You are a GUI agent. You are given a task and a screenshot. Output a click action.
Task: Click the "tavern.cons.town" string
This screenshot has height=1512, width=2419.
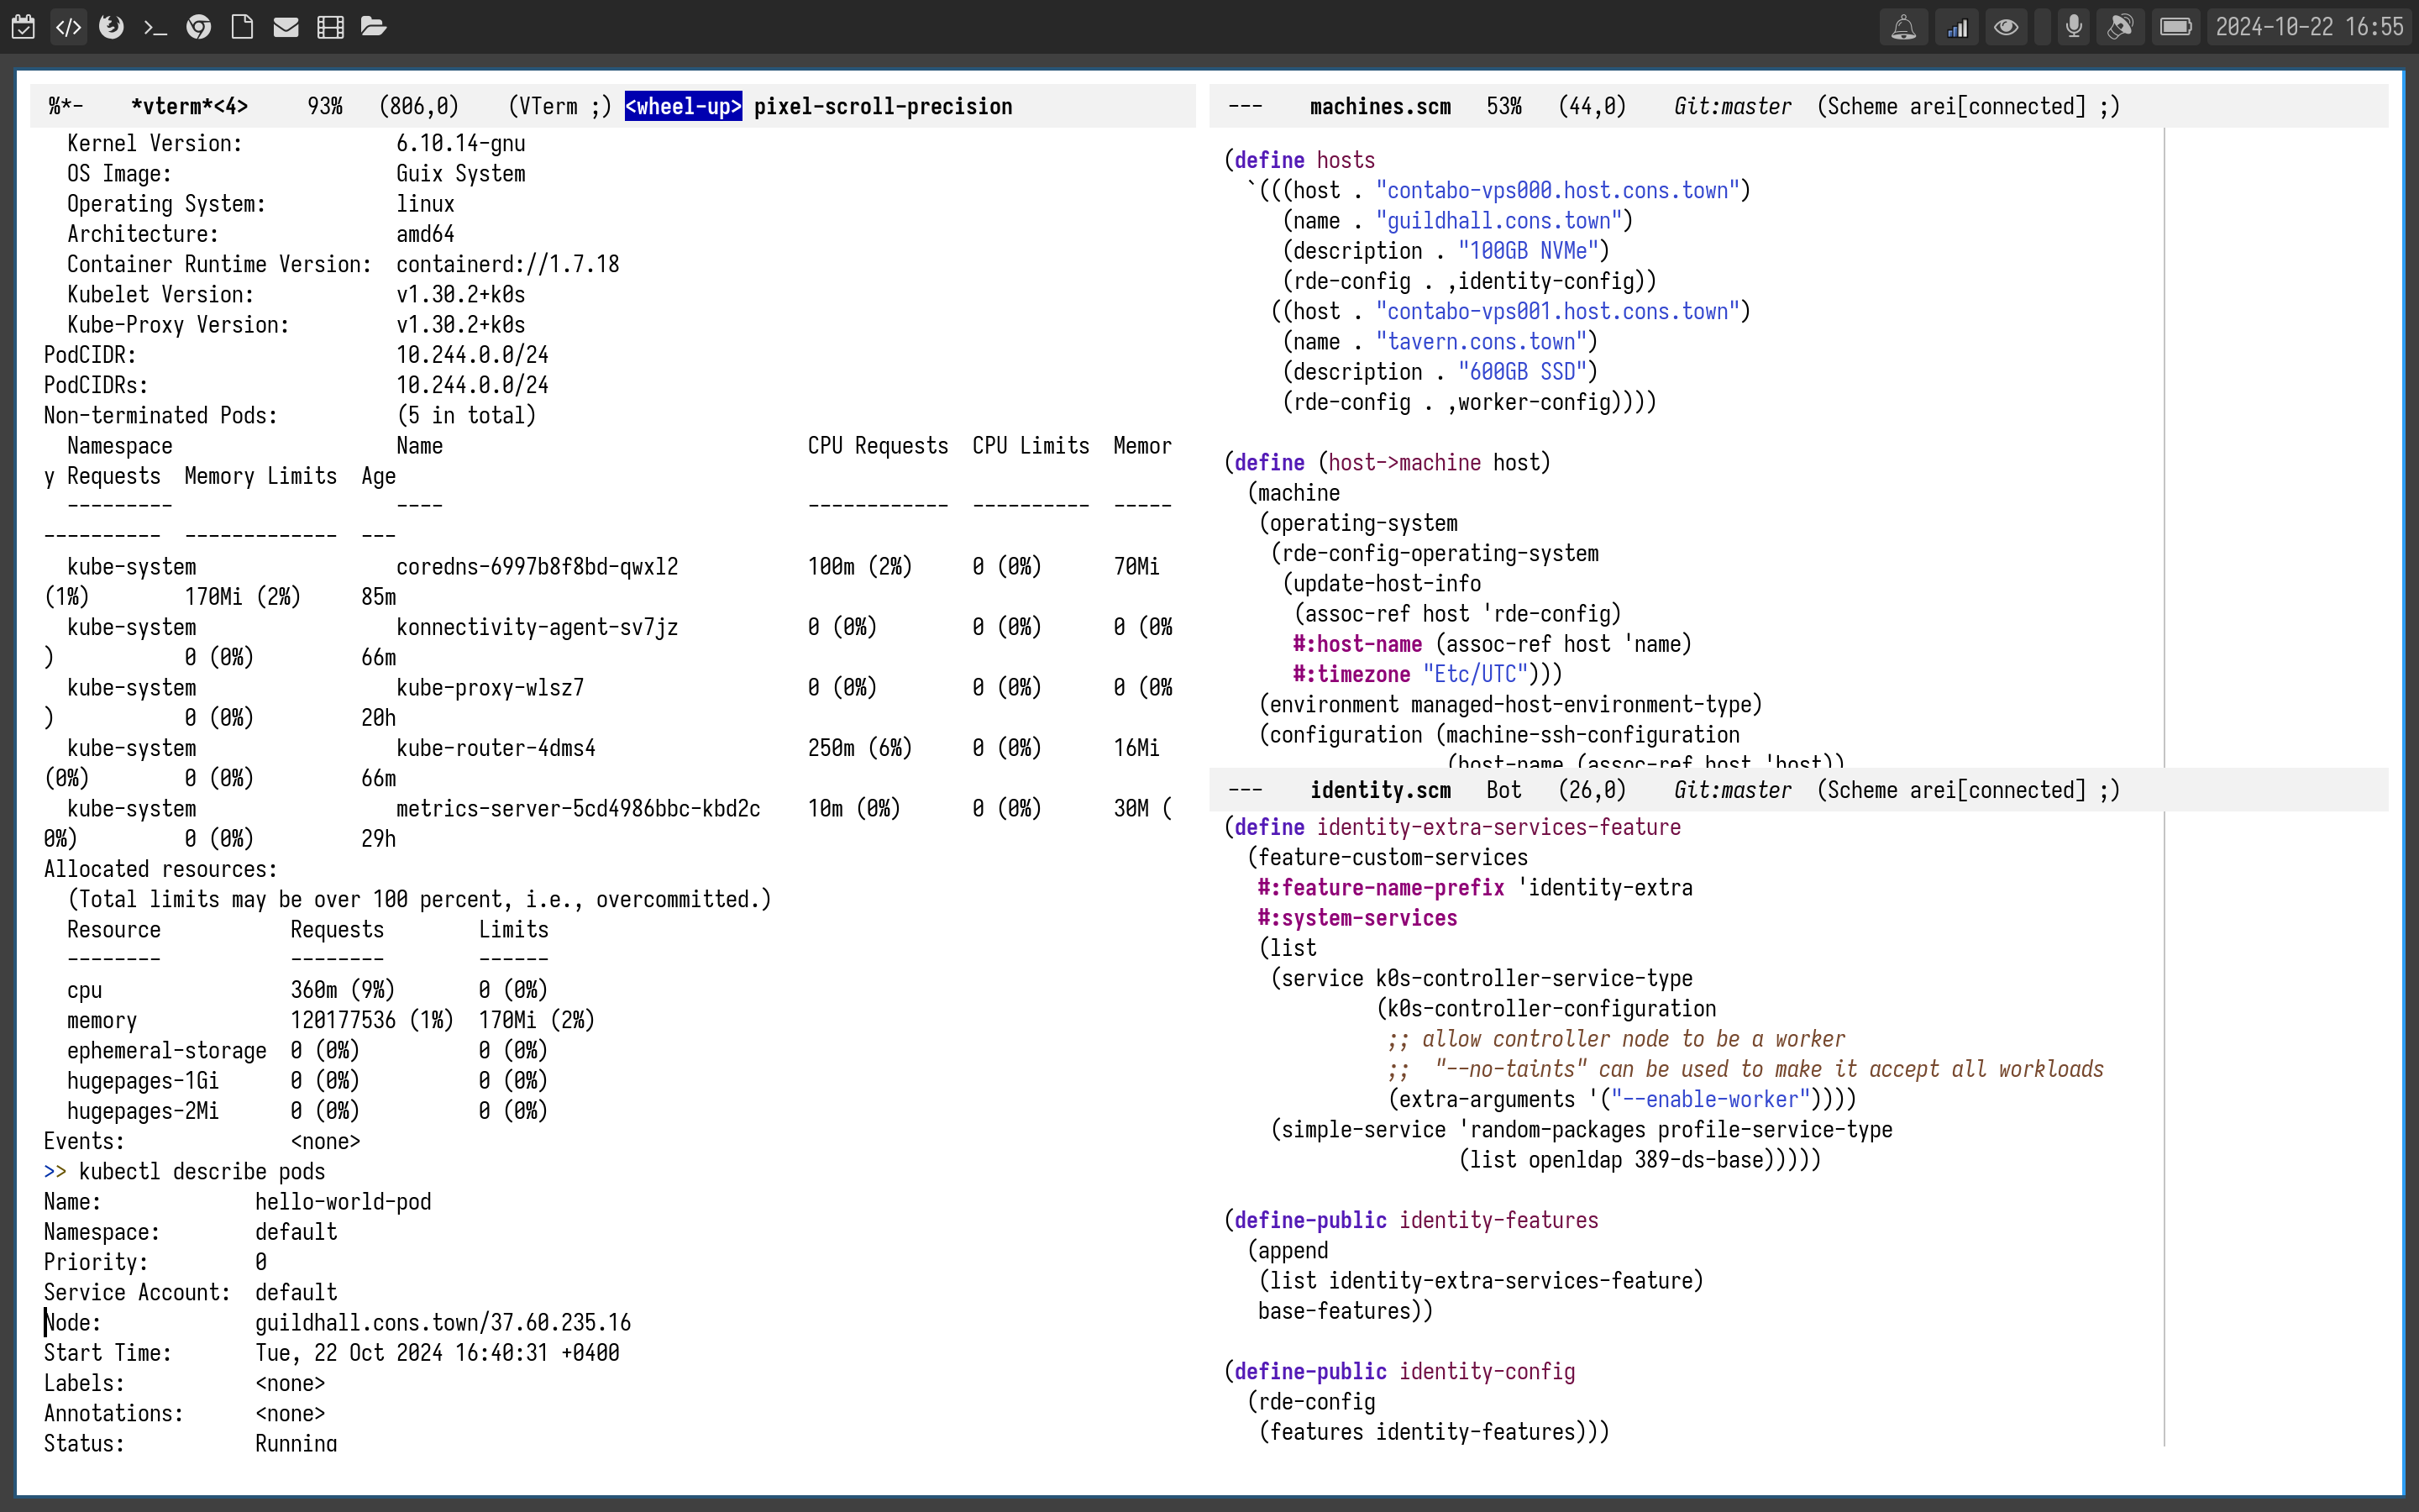pos(1481,341)
